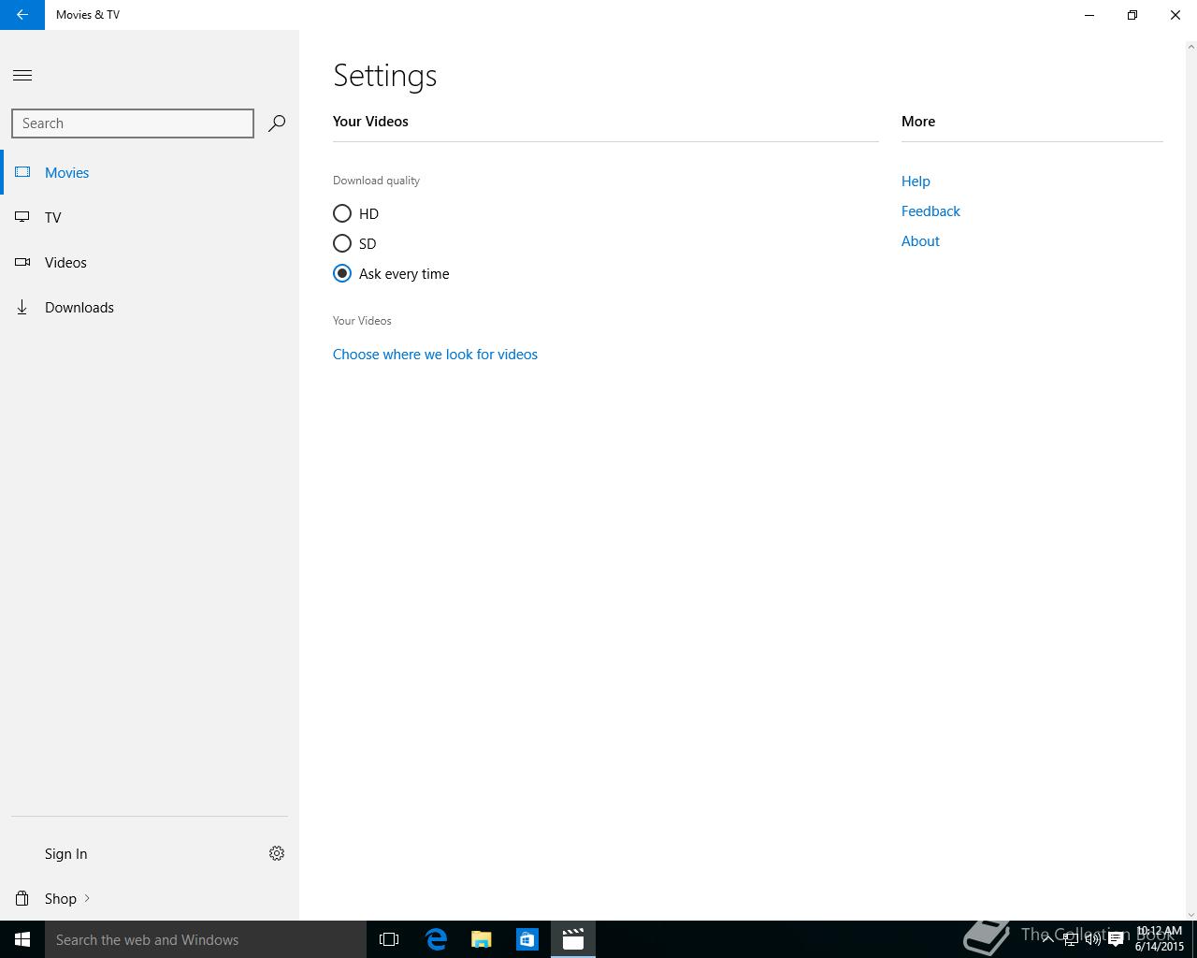The width and height of the screenshot is (1197, 958).
Task: Click the Videos camera icon
Action: pos(22,262)
